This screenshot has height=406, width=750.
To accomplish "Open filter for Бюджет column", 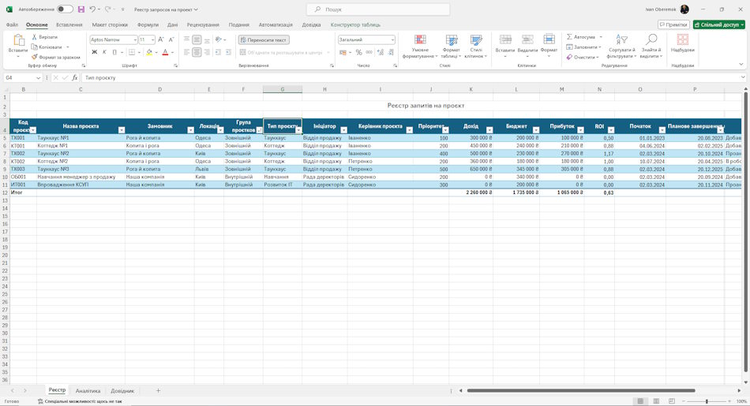I will (x=536, y=130).
